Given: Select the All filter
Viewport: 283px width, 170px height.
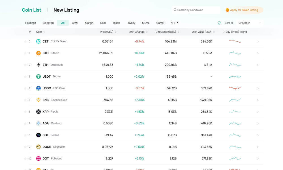Looking at the screenshot, I should point(63,23).
